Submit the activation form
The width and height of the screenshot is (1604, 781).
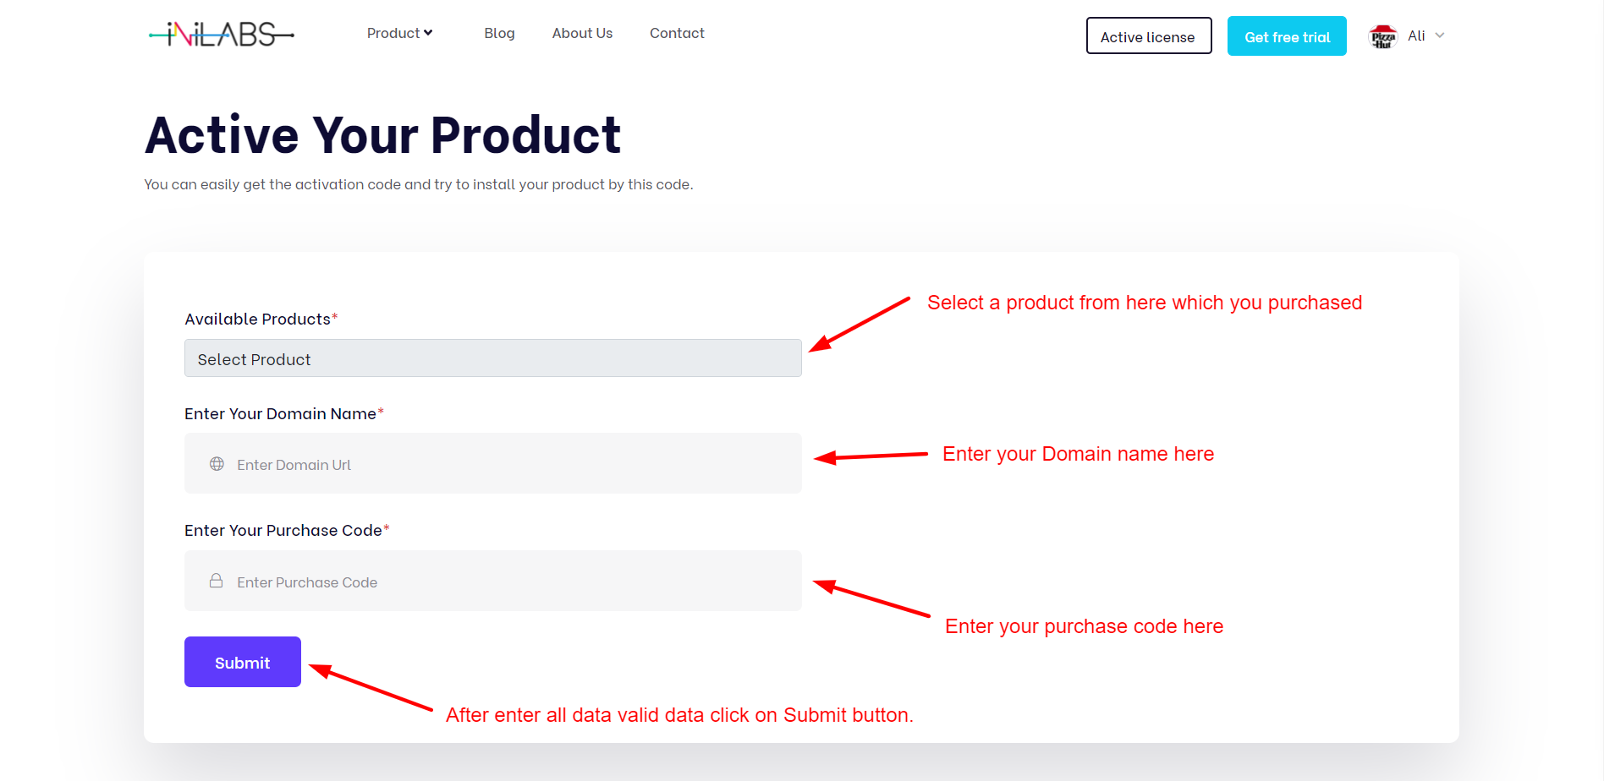pyautogui.click(x=243, y=662)
